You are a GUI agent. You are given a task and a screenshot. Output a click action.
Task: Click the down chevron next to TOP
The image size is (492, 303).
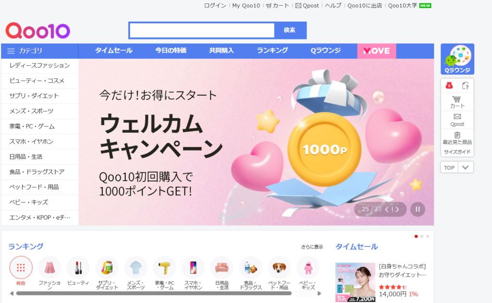point(465,167)
